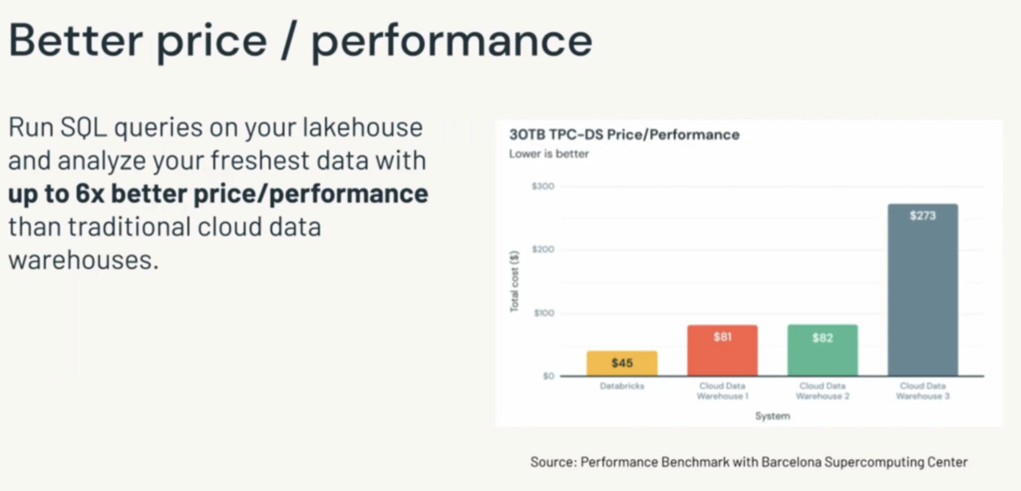Select the green $82 bar
The width and height of the screenshot is (1021, 491).
tap(822, 350)
